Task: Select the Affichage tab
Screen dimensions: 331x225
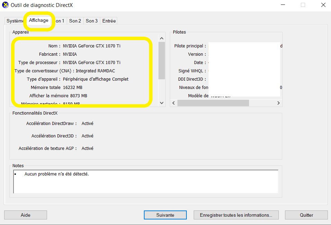Action: coord(38,20)
